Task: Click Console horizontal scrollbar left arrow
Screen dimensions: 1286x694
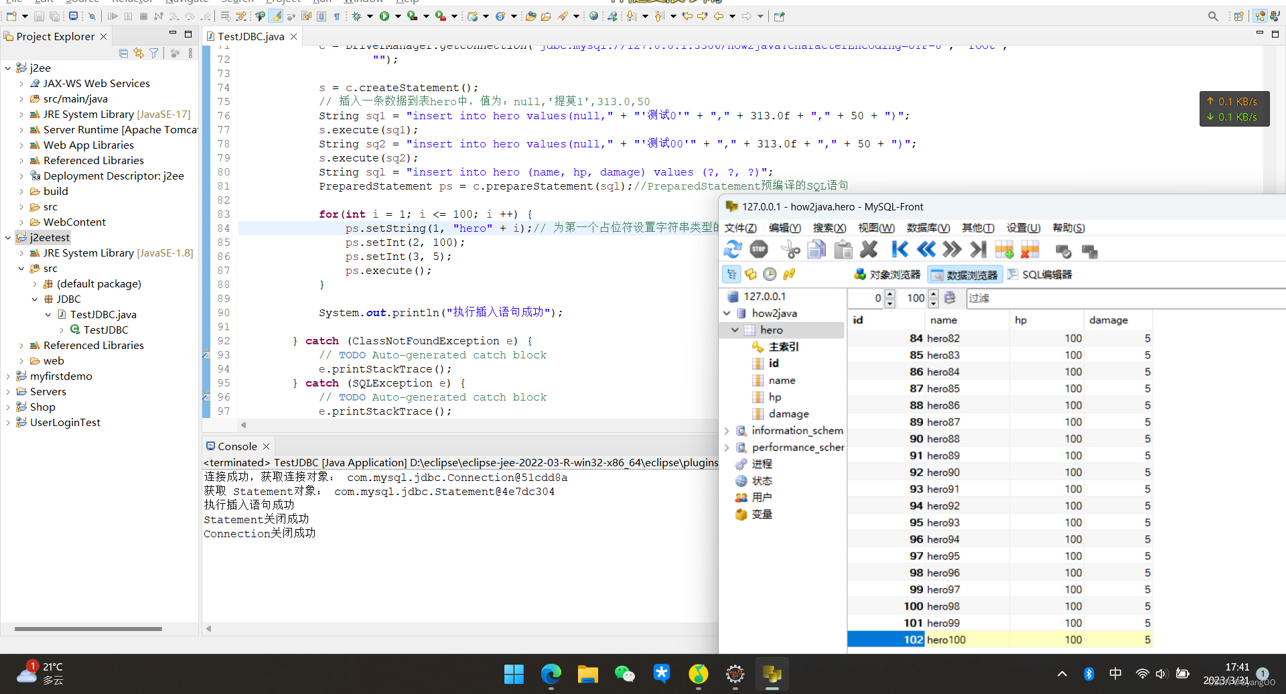Action: click(208, 628)
